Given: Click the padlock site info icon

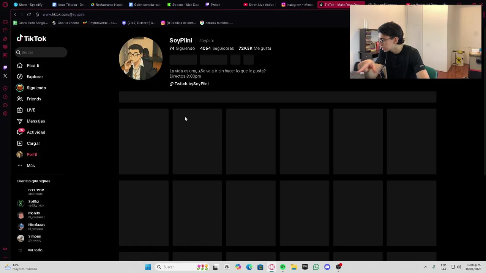Looking at the screenshot, I should tap(37, 14).
